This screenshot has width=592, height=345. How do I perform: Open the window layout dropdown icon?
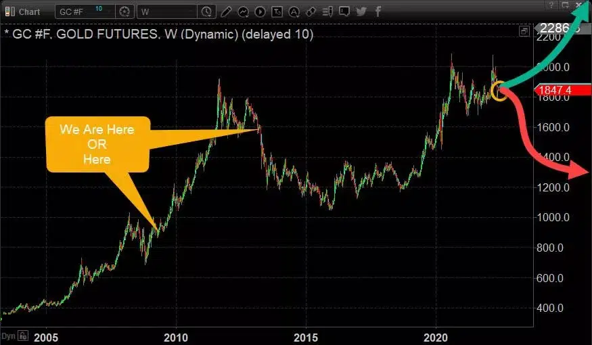(565, 5)
